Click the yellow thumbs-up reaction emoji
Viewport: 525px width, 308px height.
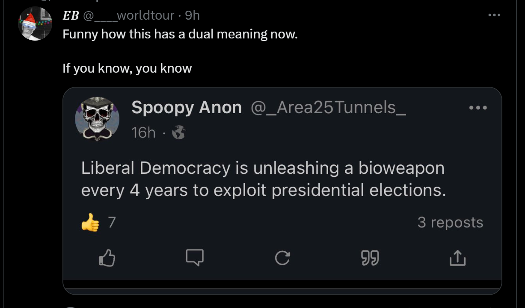pyautogui.click(x=90, y=223)
